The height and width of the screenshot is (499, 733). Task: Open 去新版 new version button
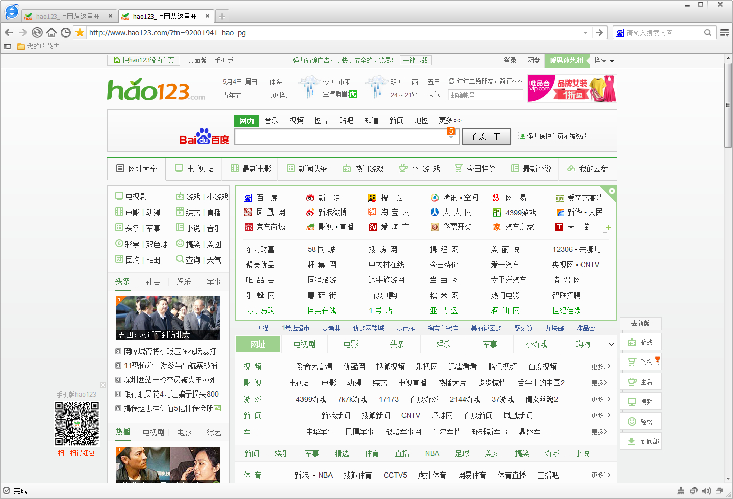coord(641,323)
